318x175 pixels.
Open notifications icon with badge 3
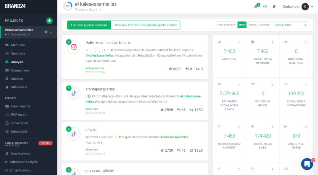click(256, 6)
